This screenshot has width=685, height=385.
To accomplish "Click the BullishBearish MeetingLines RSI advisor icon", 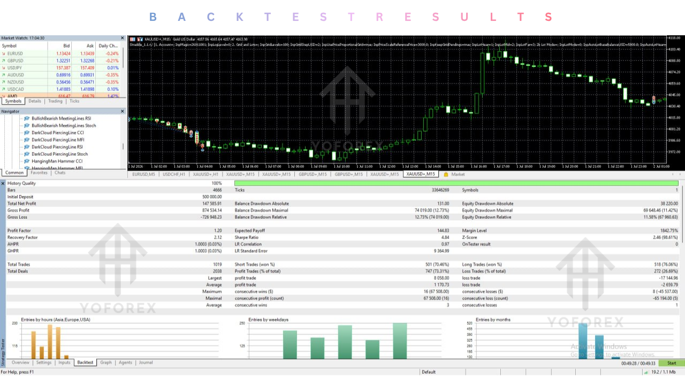I will 27,118.
